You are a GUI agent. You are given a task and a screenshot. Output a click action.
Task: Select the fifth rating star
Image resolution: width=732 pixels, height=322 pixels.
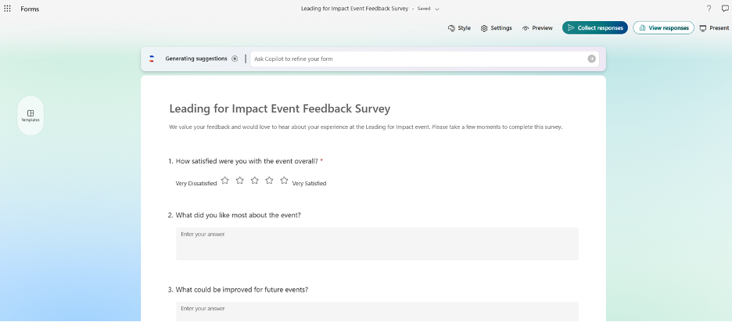tap(284, 180)
